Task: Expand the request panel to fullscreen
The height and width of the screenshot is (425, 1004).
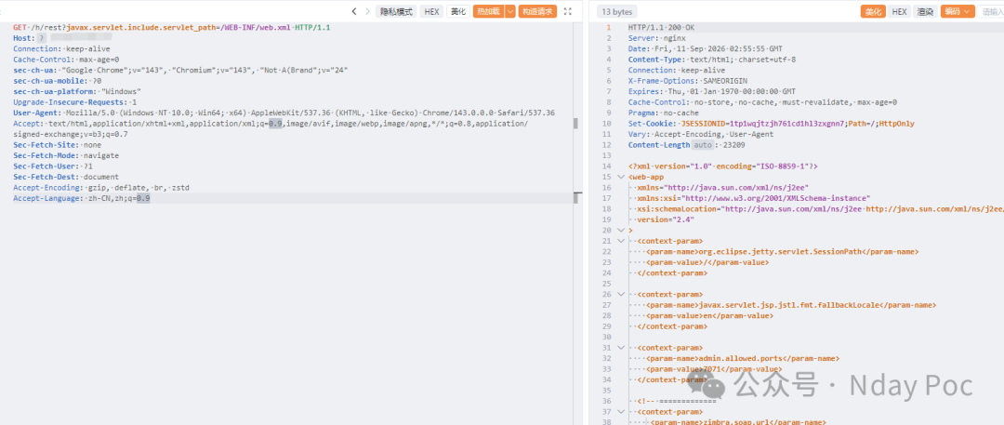Action: (567, 11)
